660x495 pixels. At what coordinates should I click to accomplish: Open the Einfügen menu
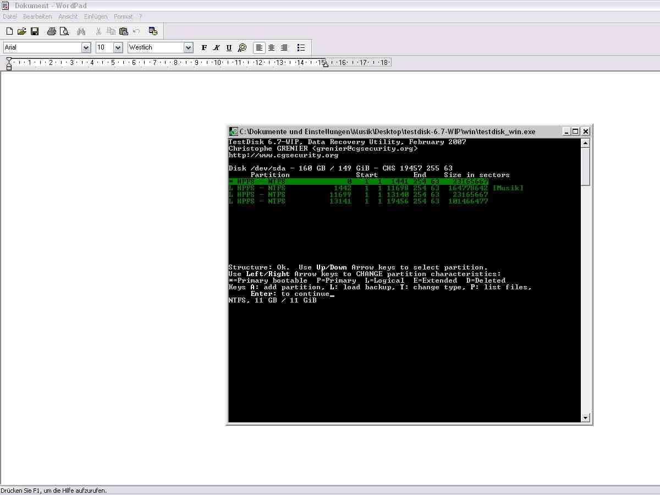tap(96, 16)
